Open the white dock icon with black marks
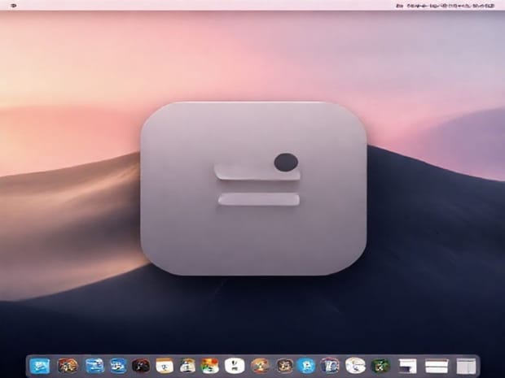 (x=235, y=366)
